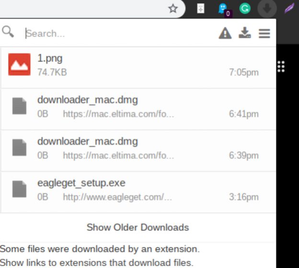Click Show Older Downloads
This screenshot has width=299, height=268.
[138, 227]
